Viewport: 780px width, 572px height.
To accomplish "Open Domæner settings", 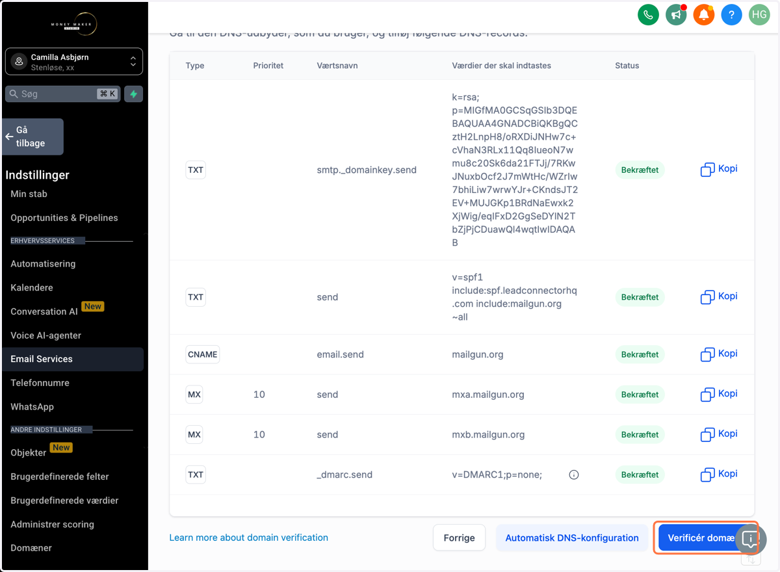I will point(31,548).
